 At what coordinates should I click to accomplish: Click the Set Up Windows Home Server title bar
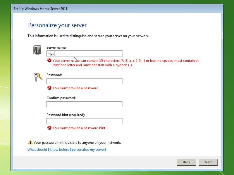117,9
